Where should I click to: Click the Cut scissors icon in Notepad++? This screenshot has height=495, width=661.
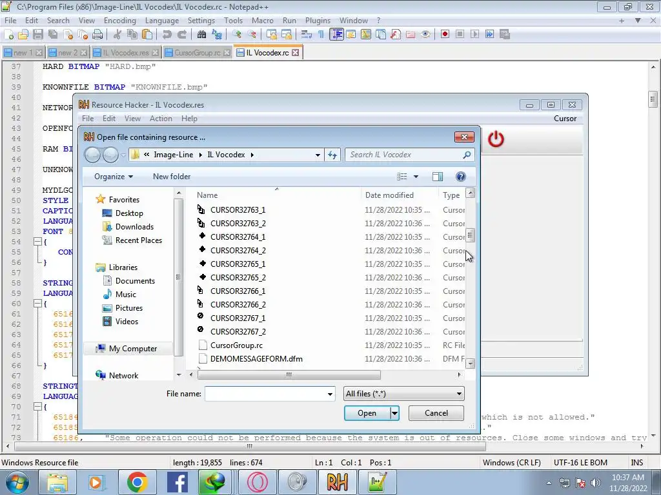click(x=117, y=35)
